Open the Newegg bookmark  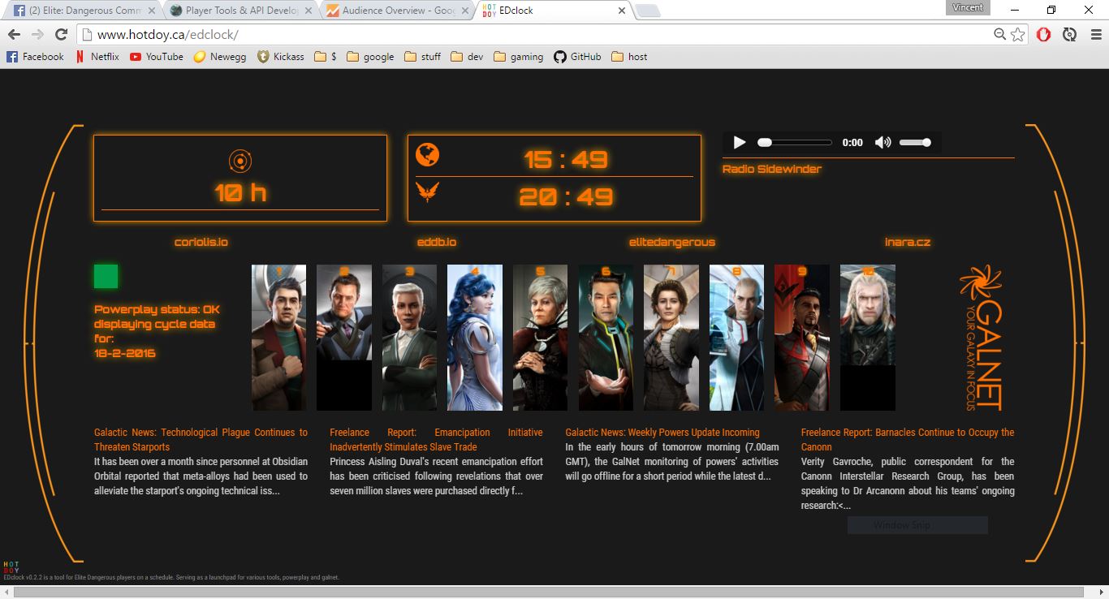coord(219,57)
